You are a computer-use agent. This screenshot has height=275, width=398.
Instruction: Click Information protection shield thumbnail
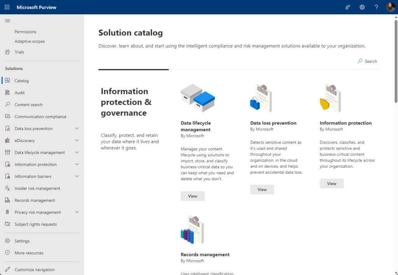pyautogui.click(x=330, y=98)
